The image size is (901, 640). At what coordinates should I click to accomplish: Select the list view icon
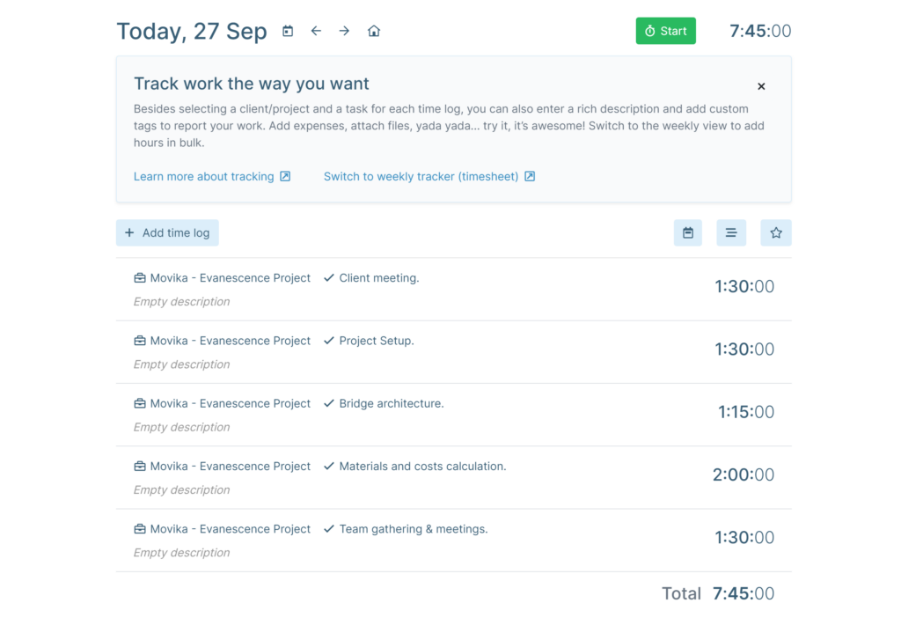point(731,232)
